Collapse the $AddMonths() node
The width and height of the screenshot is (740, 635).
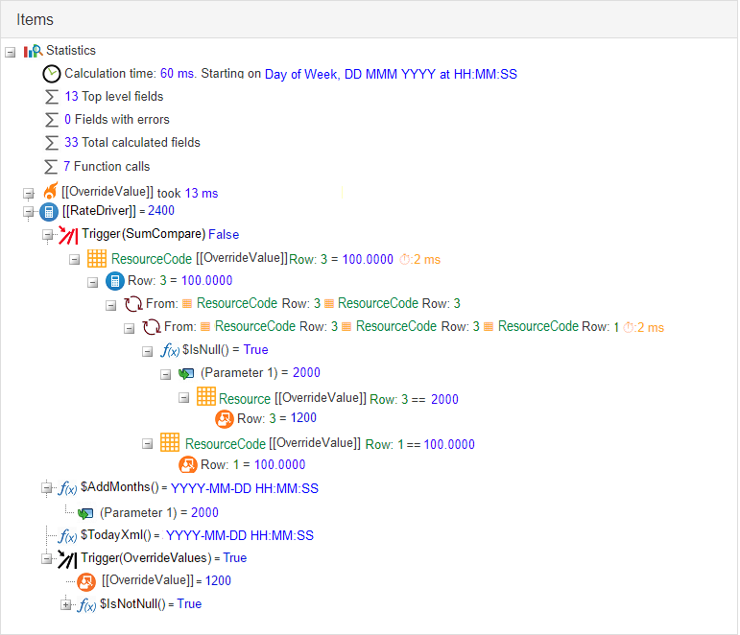(x=47, y=489)
